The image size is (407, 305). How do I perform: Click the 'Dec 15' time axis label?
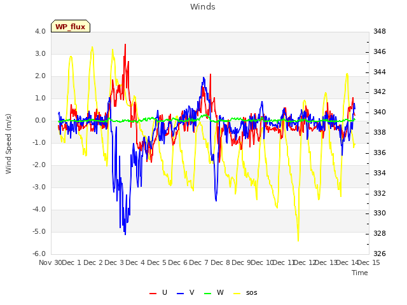tap(369, 262)
